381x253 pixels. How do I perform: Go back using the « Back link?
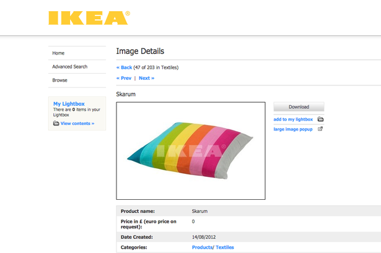tap(125, 67)
